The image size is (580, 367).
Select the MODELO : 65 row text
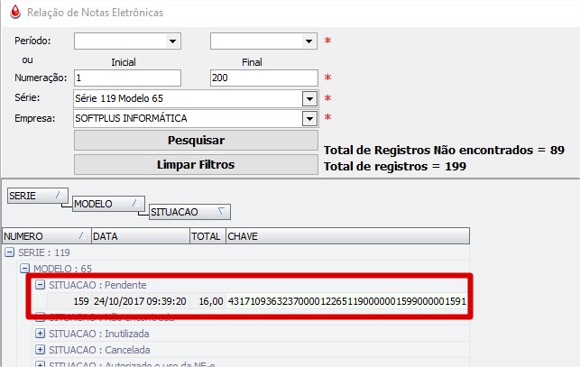62,269
